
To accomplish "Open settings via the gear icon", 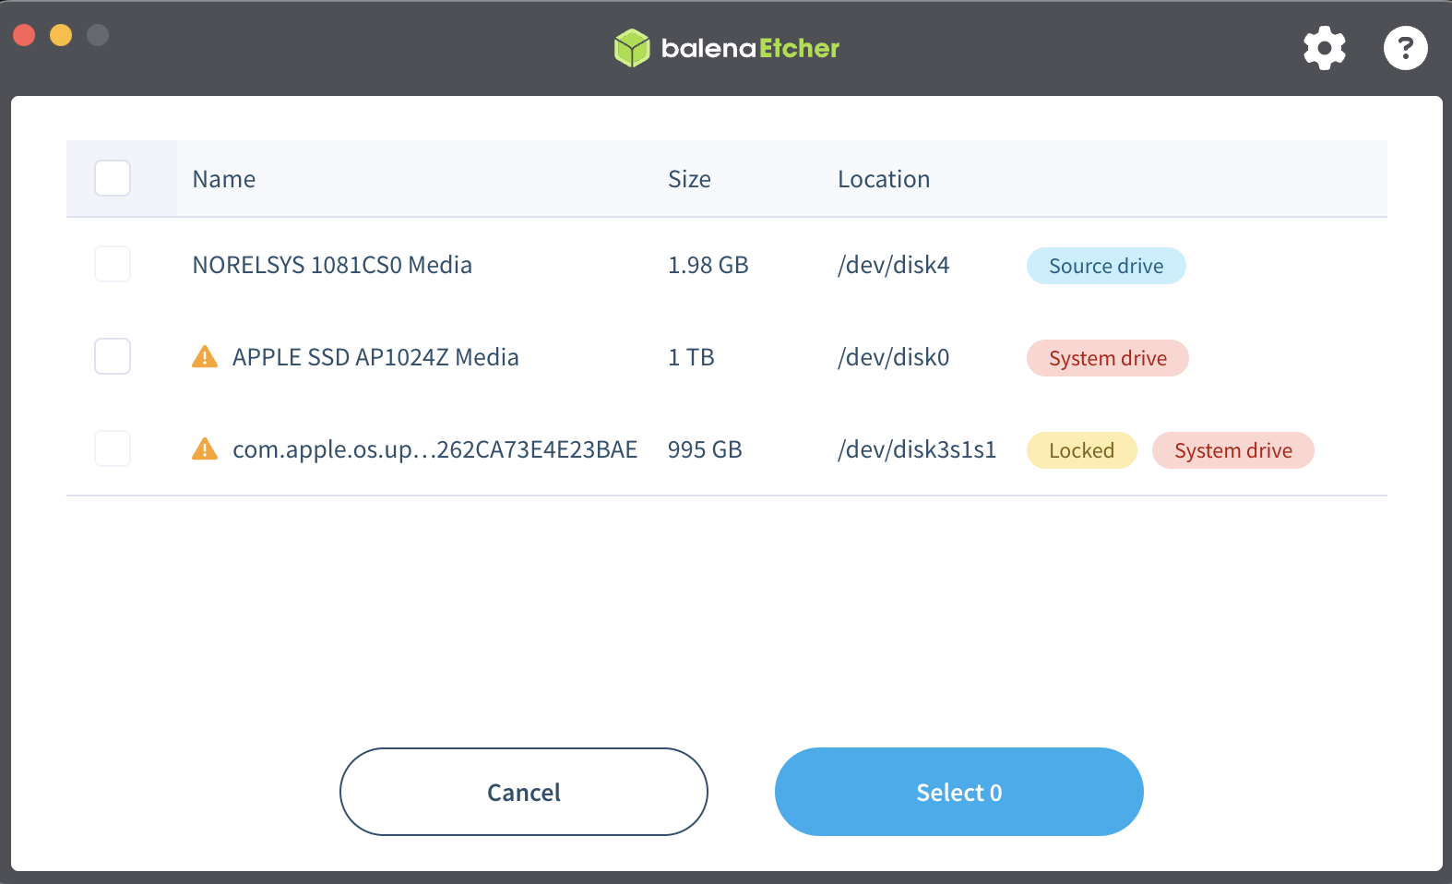I will (x=1325, y=48).
